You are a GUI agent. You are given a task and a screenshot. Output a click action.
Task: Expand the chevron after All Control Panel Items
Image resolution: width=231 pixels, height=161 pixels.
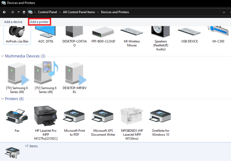[98, 12]
